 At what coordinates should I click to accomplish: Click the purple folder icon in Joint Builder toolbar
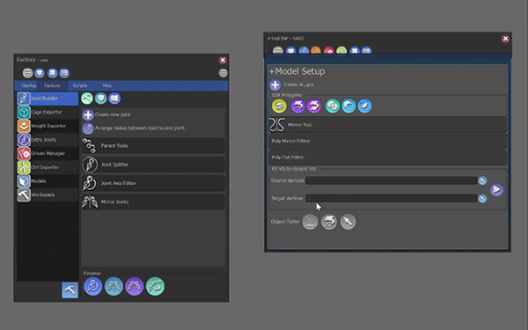(x=114, y=99)
